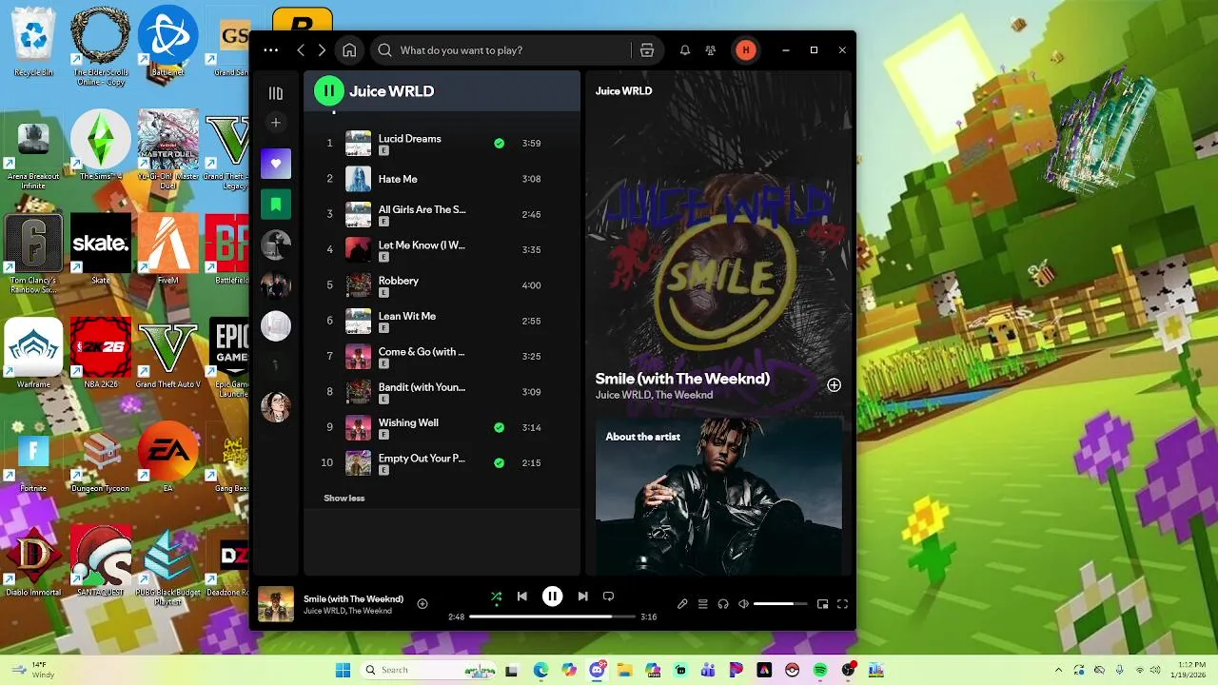Show hidden tray icons chevron
The width and height of the screenshot is (1218, 685).
(x=1058, y=671)
